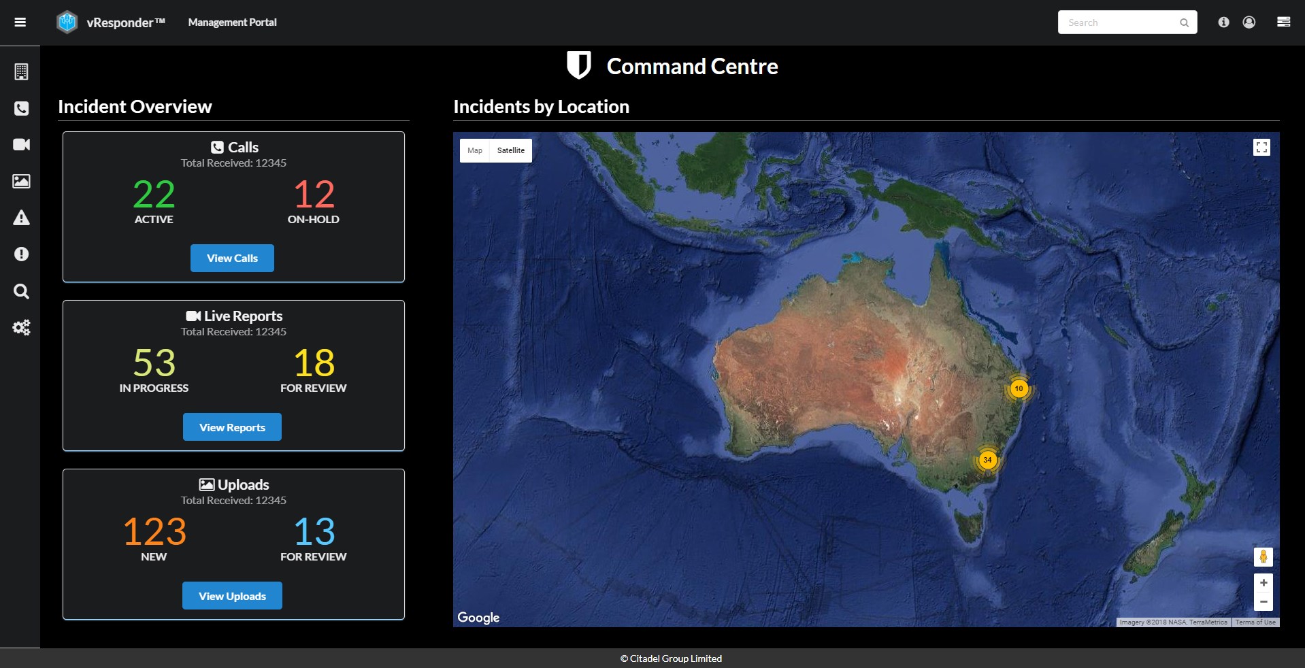Switch map to Map view
Screen dimensions: 1305x668
pos(475,150)
